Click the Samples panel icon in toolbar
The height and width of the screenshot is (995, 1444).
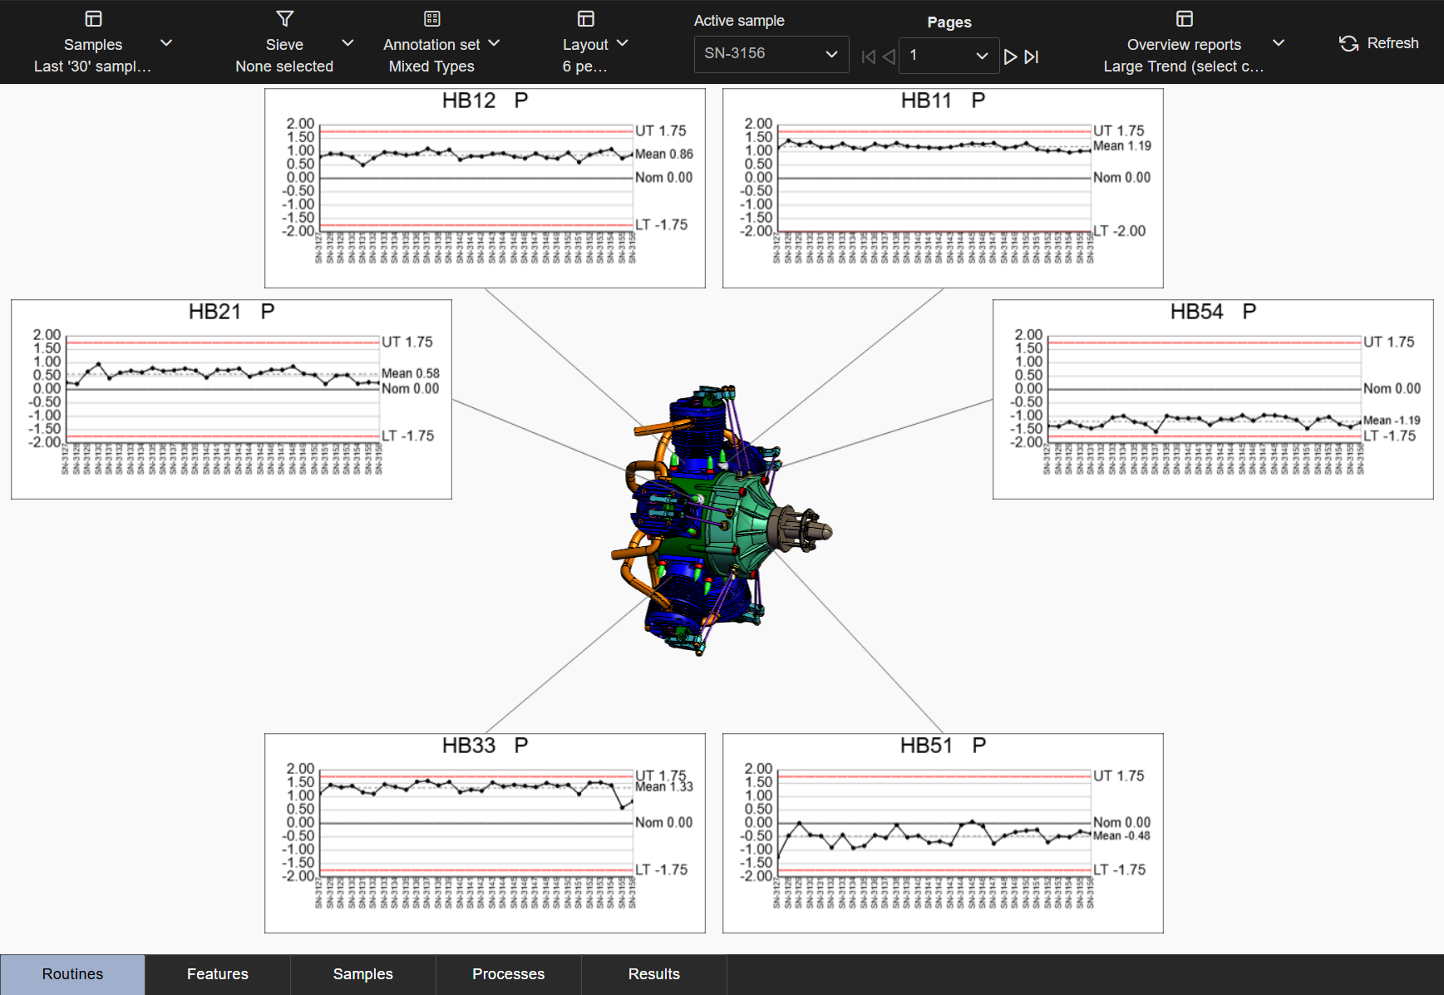point(93,19)
